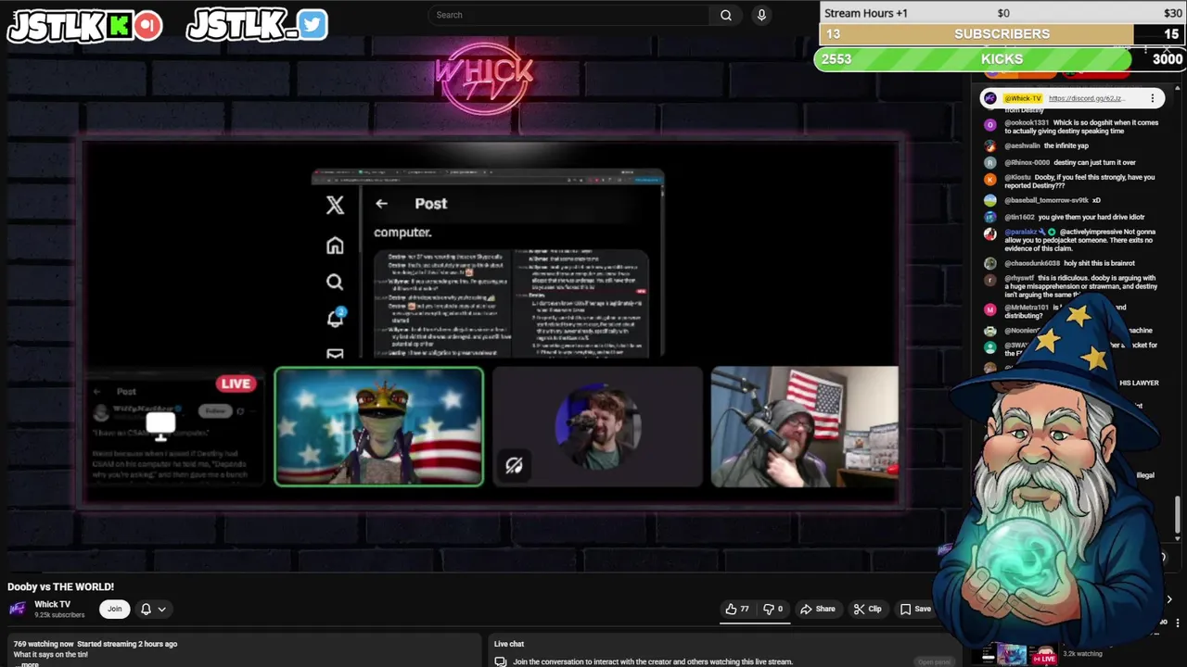Click the right chevron arrow above related videos

pyautogui.click(x=1169, y=599)
